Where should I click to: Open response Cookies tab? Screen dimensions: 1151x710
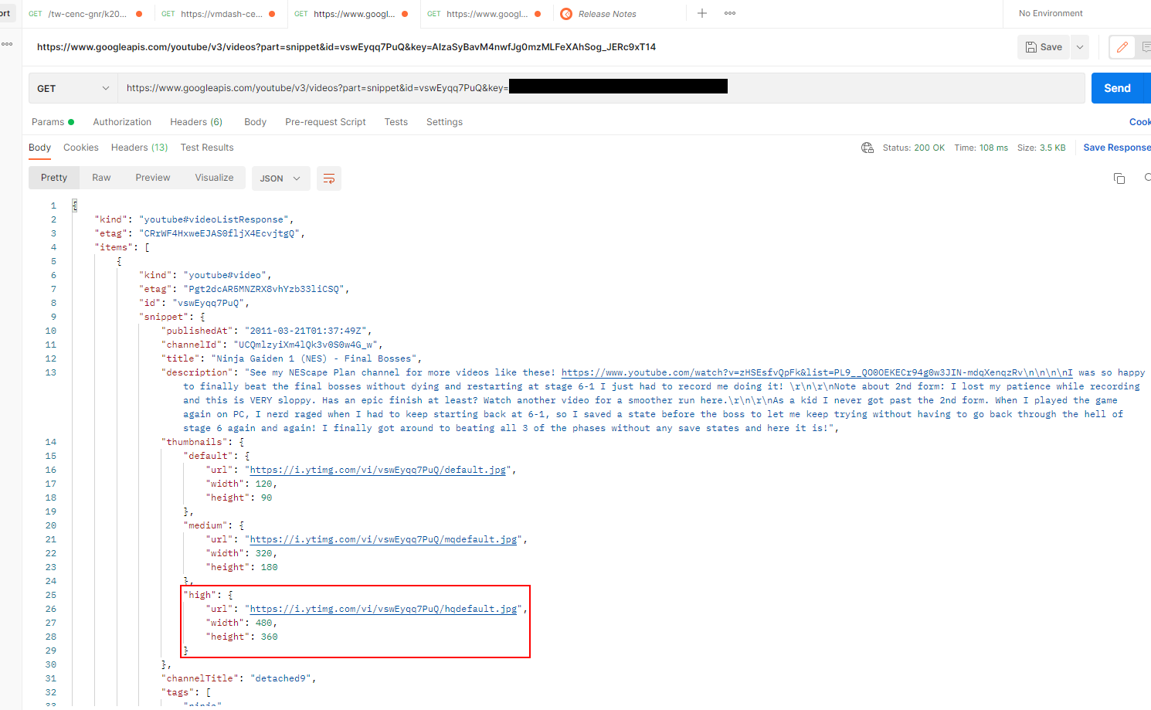(x=80, y=148)
